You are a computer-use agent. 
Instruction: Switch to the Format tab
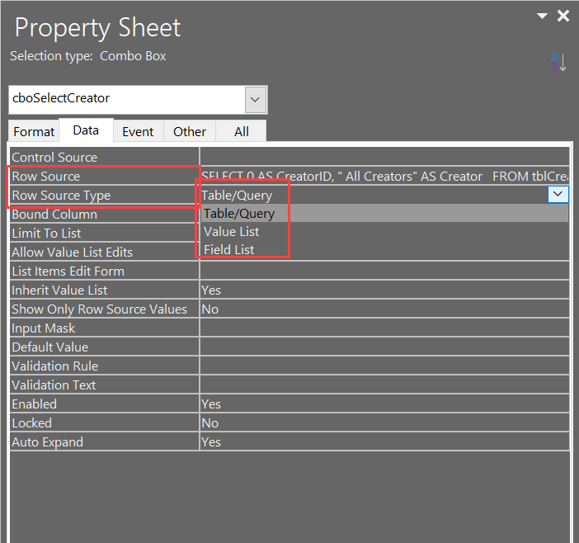click(34, 131)
